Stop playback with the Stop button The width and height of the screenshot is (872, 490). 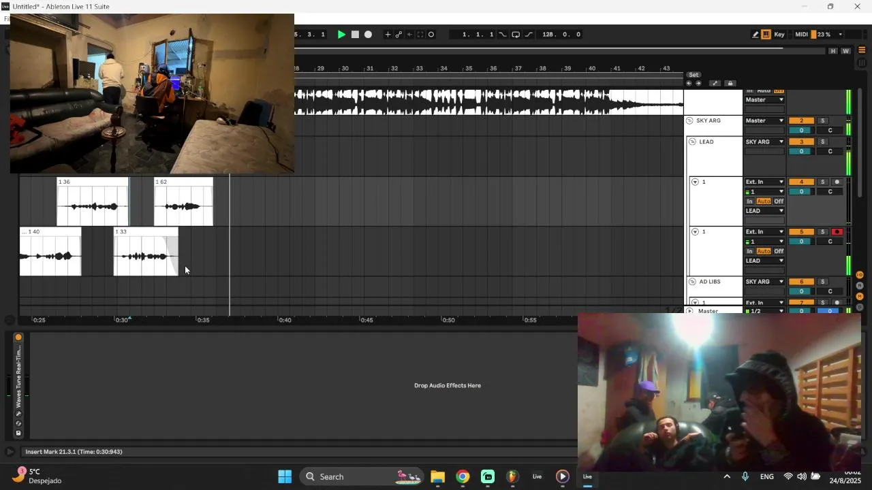[x=355, y=35]
